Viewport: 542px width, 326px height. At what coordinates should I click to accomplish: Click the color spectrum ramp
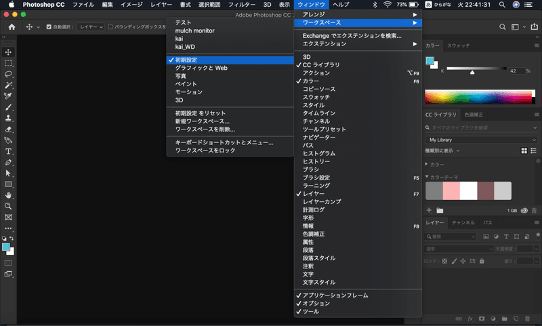pyautogui.click(x=478, y=97)
